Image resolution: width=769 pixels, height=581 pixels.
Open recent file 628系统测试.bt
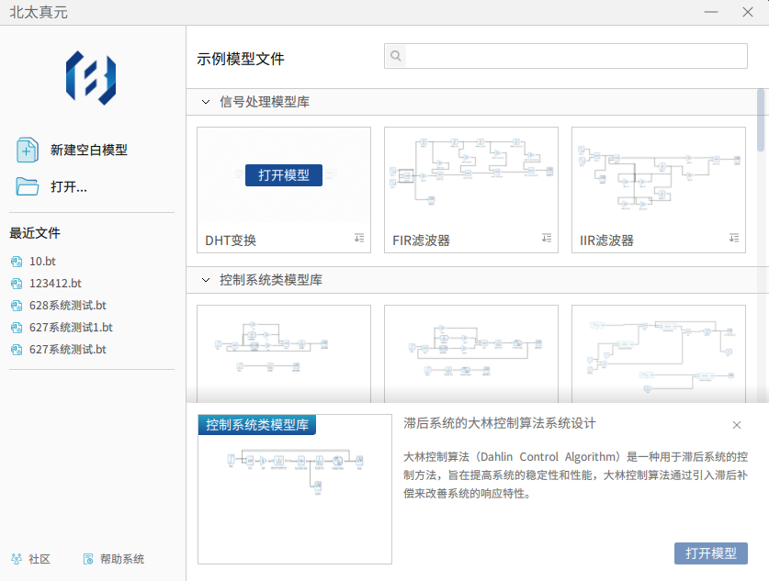[67, 306]
